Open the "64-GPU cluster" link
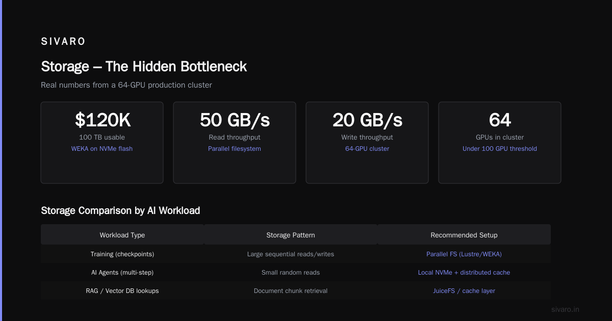 click(367, 149)
